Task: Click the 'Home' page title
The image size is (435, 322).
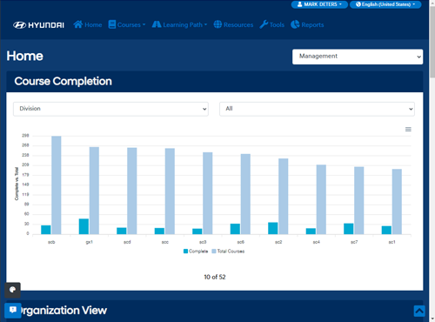Action: pos(25,56)
